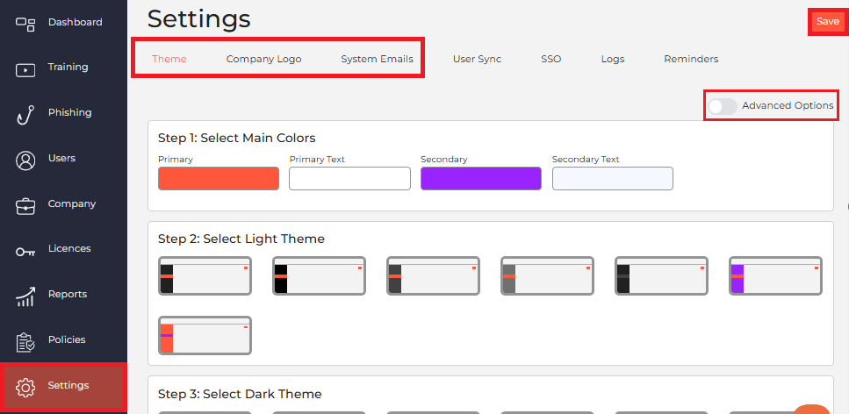This screenshot has width=849, height=414.
Task: Click the Phishing hook icon
Action: [x=25, y=115]
